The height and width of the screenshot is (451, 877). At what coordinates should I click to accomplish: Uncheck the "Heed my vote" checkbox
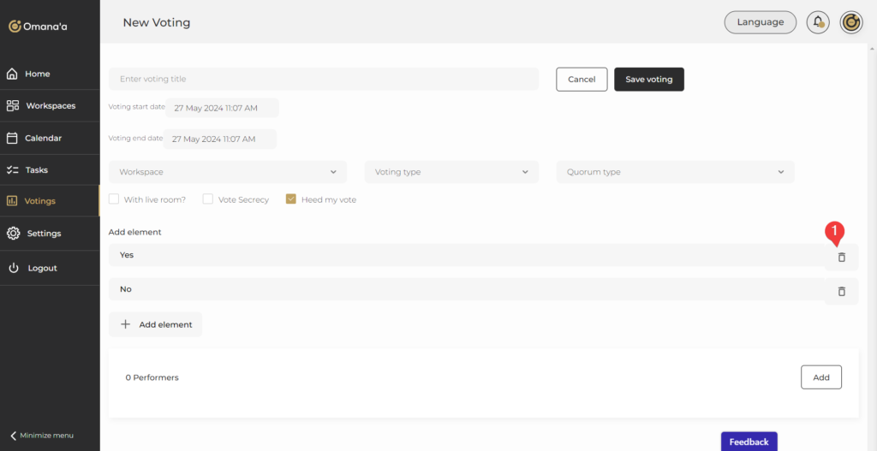point(291,199)
